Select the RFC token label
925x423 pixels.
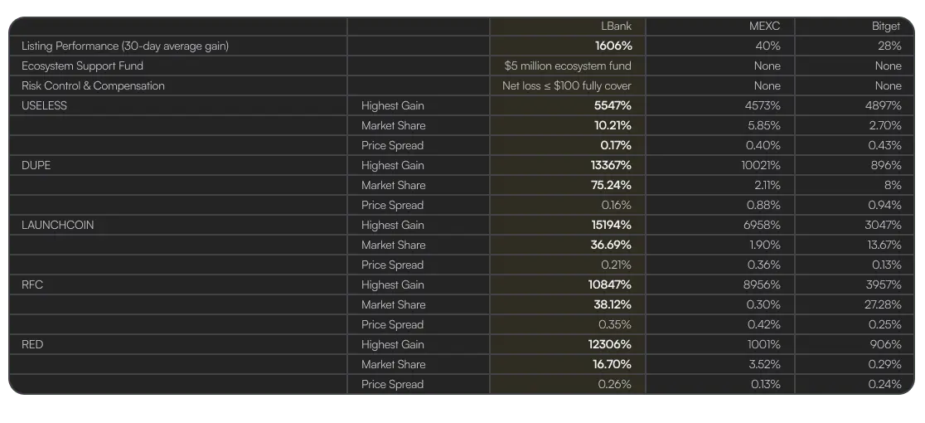(32, 284)
